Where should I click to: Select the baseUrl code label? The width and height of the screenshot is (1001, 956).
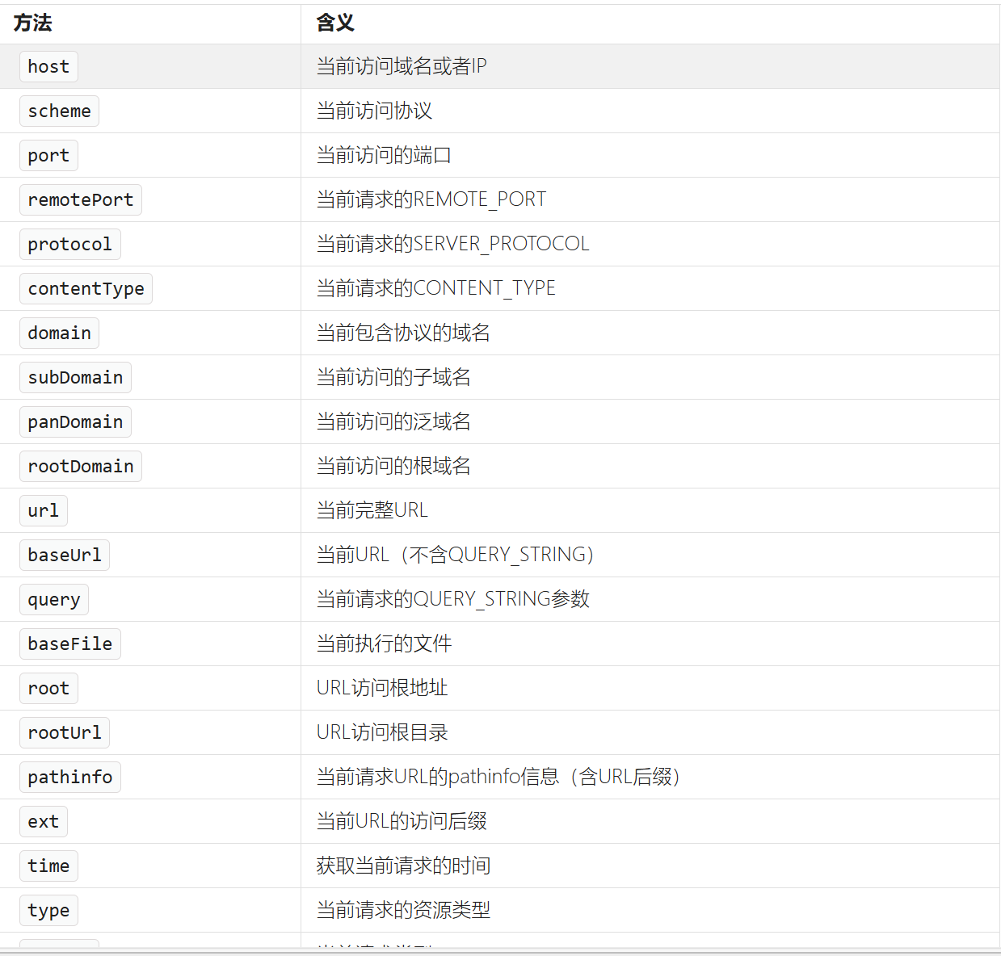[x=64, y=555]
